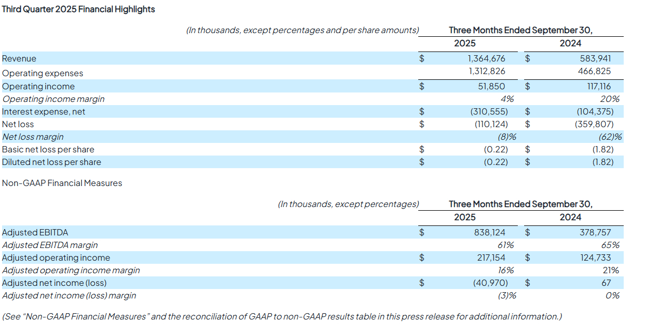This screenshot has width=659, height=330.
Task: Select the 2025 revenue value 1,364,676
Action: tap(486, 58)
